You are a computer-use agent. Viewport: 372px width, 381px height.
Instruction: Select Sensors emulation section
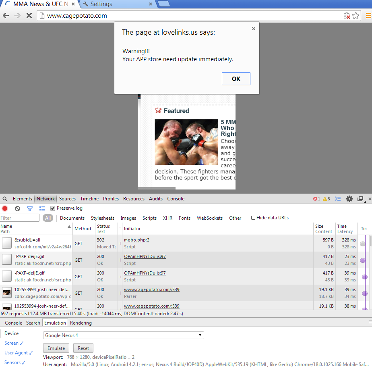click(x=15, y=362)
